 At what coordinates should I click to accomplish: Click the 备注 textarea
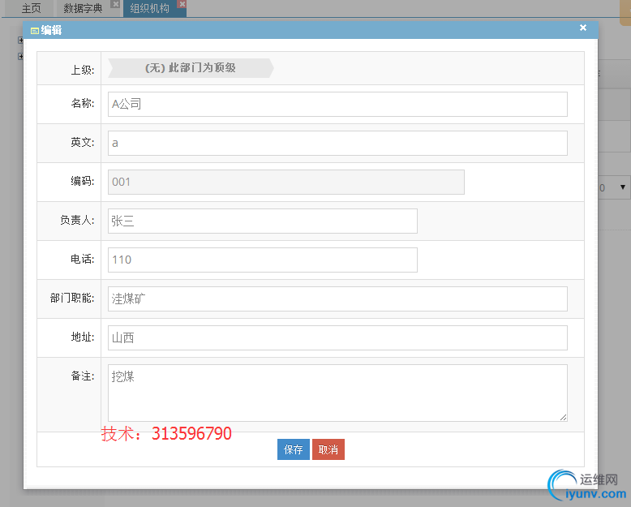coord(337,393)
